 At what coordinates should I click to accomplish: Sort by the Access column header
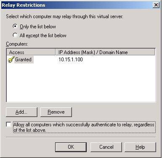[31, 52]
